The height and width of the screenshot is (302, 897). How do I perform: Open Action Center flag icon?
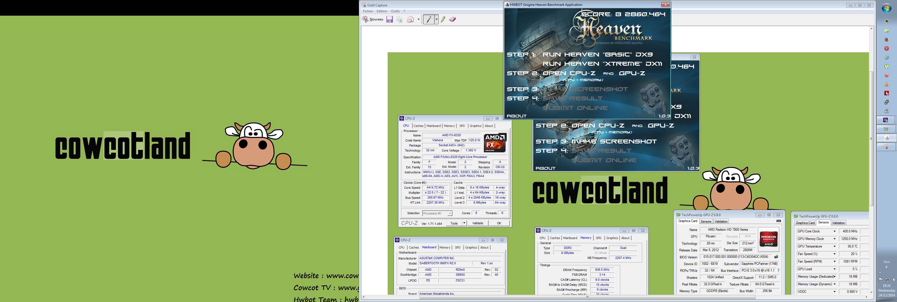(881, 279)
